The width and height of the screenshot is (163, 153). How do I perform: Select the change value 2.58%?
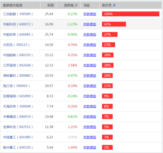pyautogui.click(x=73, y=65)
